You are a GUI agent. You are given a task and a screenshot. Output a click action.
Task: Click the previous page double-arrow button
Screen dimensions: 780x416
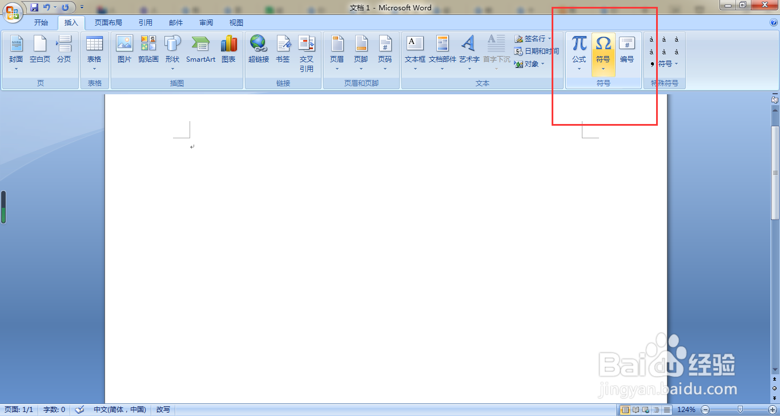(775, 379)
